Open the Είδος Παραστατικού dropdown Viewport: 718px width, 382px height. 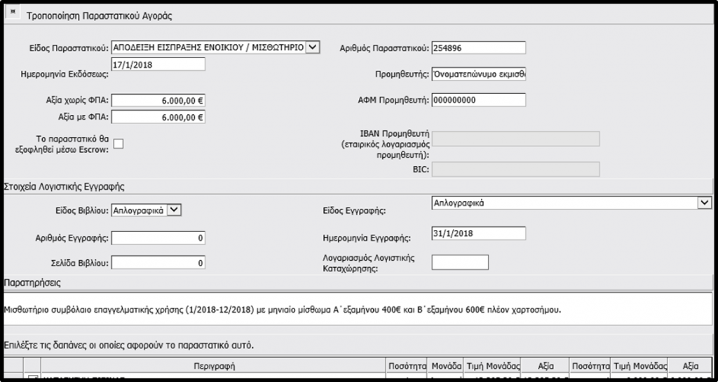click(x=313, y=48)
